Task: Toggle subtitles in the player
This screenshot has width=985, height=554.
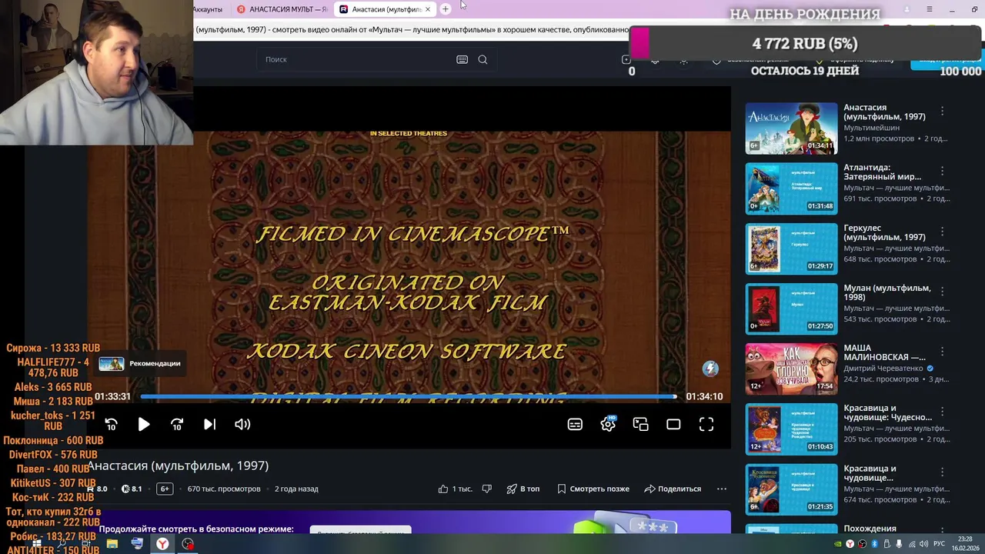Action: pyautogui.click(x=575, y=424)
